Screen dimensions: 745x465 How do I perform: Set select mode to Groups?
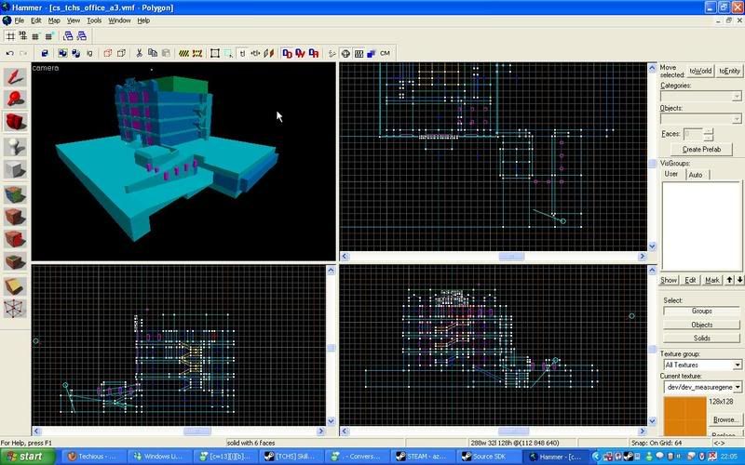[701, 312]
